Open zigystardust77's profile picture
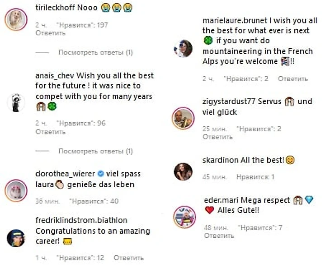Screen dimensions: 330x268 pos(183,119)
